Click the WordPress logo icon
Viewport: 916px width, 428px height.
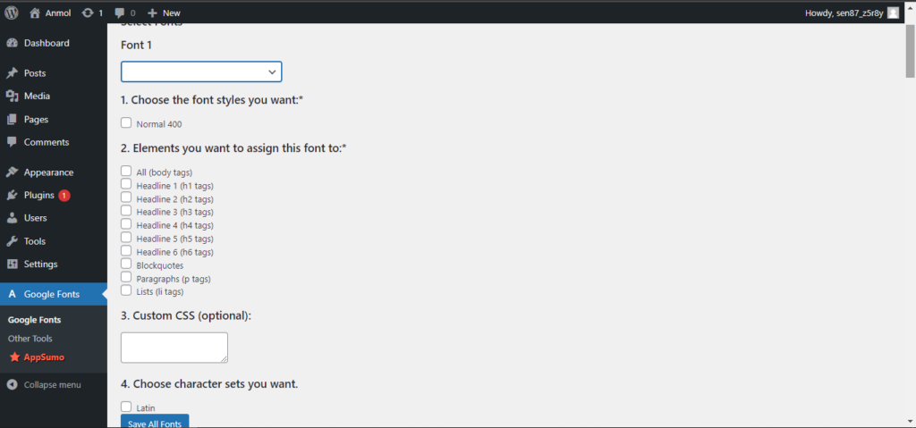coord(11,13)
